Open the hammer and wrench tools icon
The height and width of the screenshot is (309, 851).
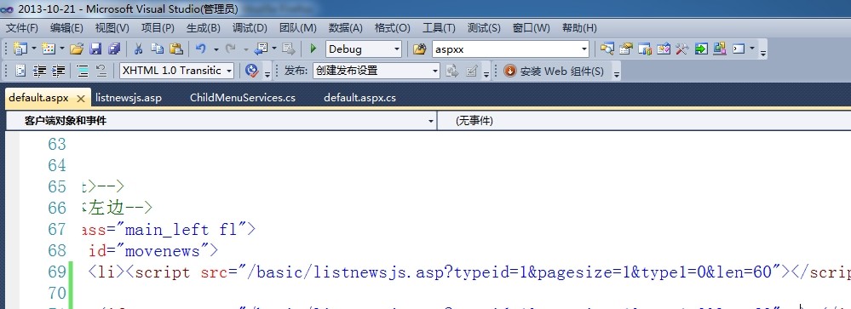pyautogui.click(x=681, y=49)
